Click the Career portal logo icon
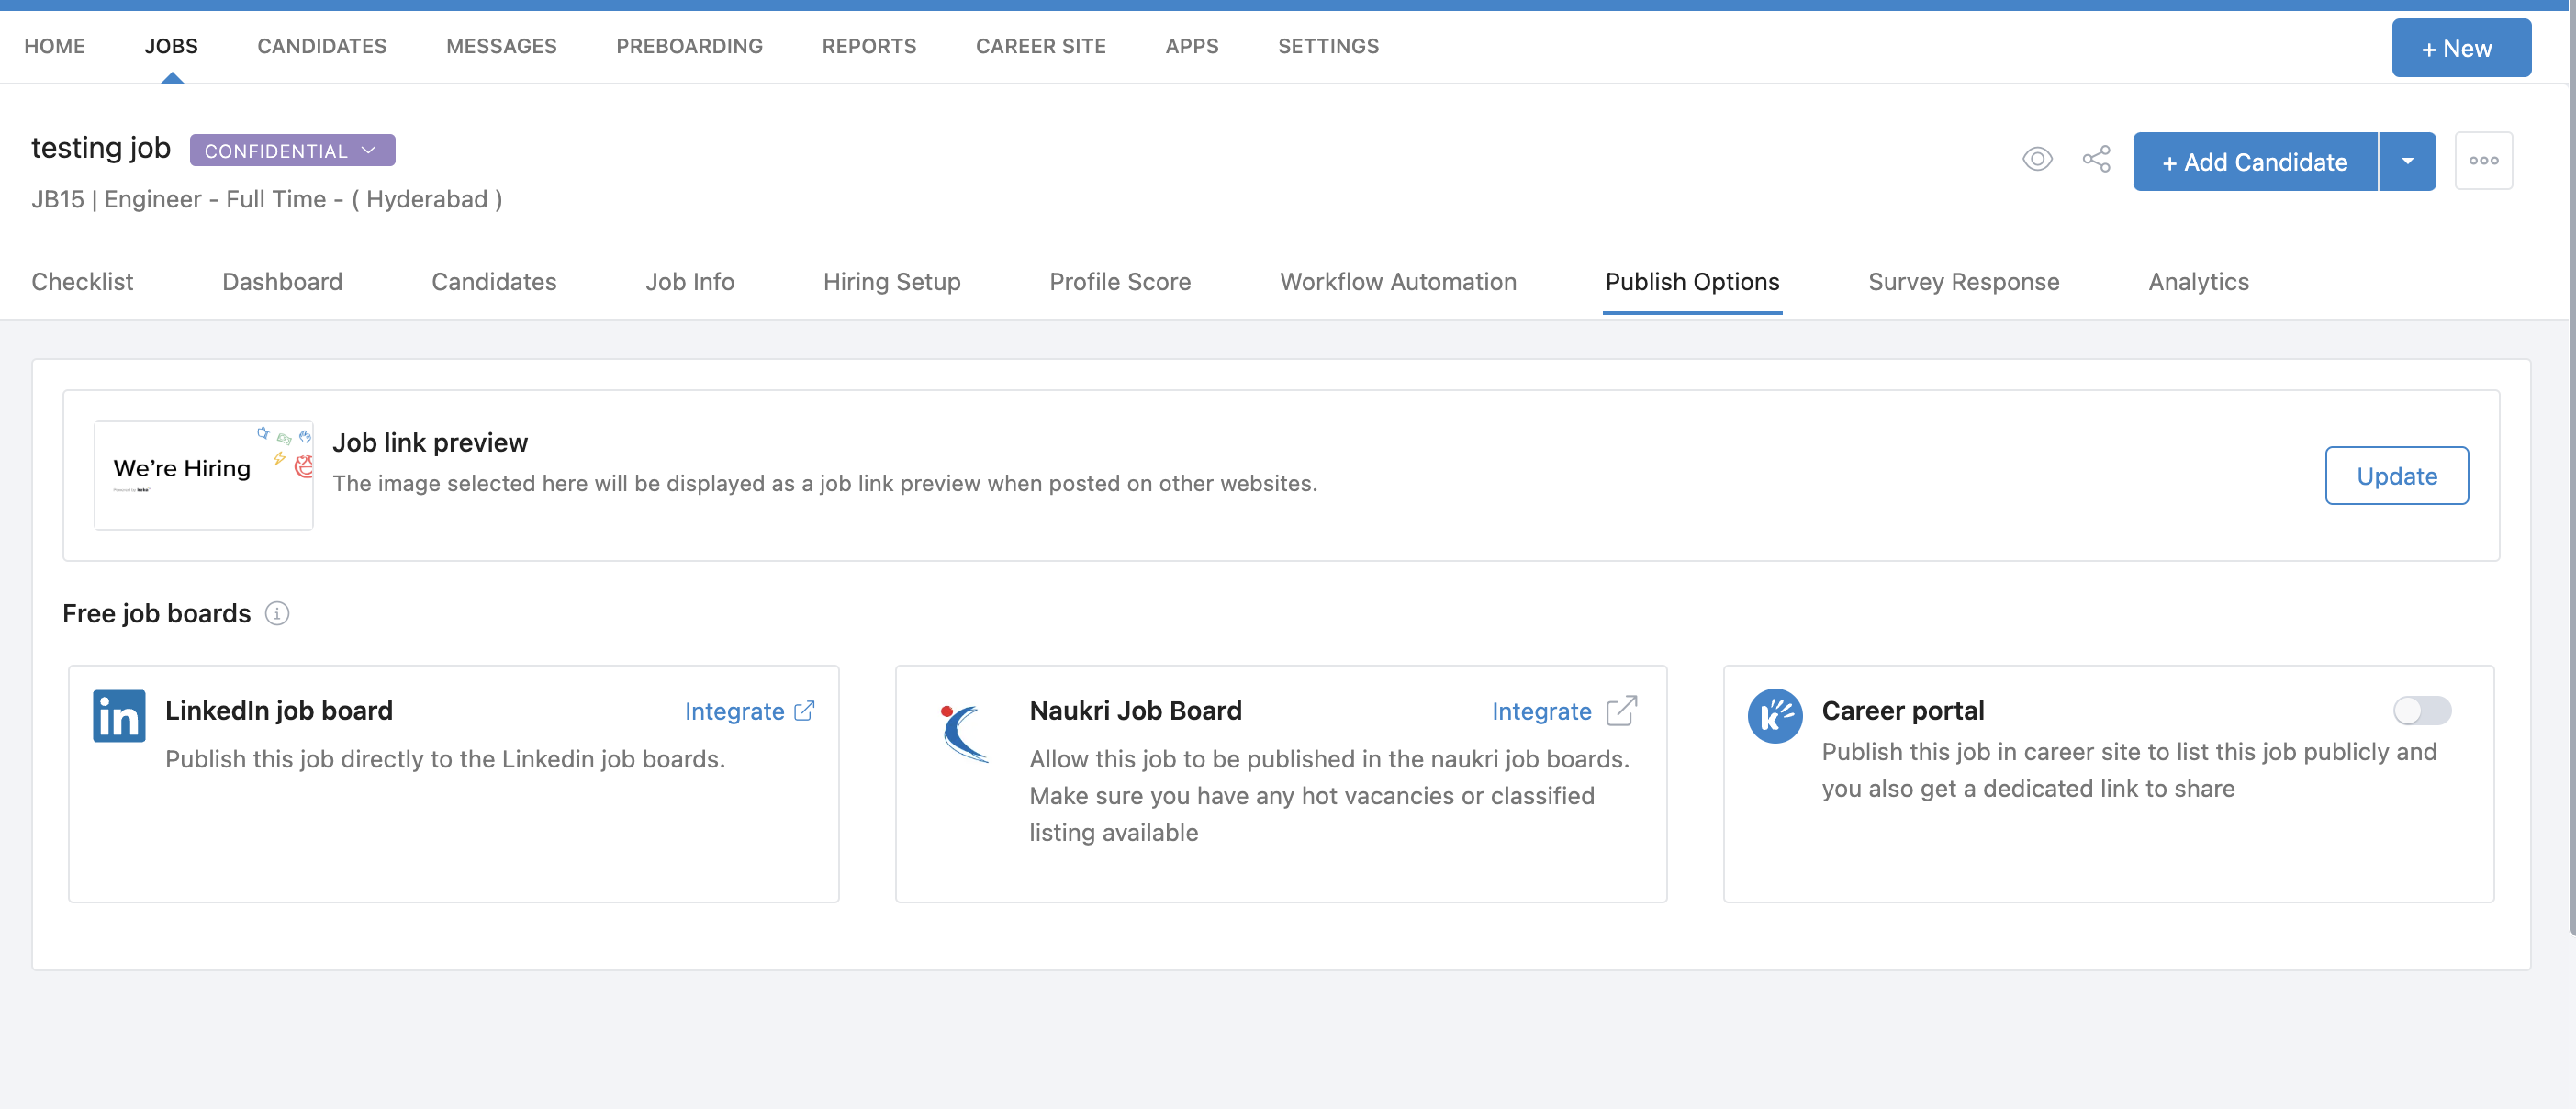Image resolution: width=2576 pixels, height=1109 pixels. pyautogui.click(x=1775, y=716)
